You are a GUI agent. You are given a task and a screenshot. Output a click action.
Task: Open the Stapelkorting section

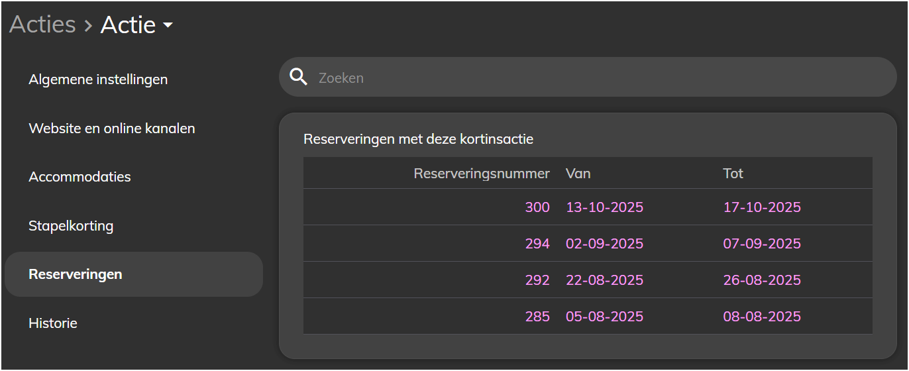[71, 226]
